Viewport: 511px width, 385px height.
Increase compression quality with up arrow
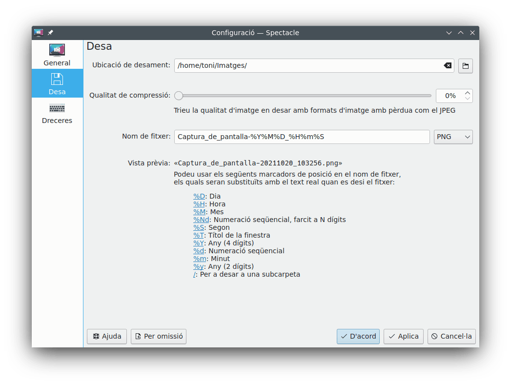pyautogui.click(x=468, y=93)
